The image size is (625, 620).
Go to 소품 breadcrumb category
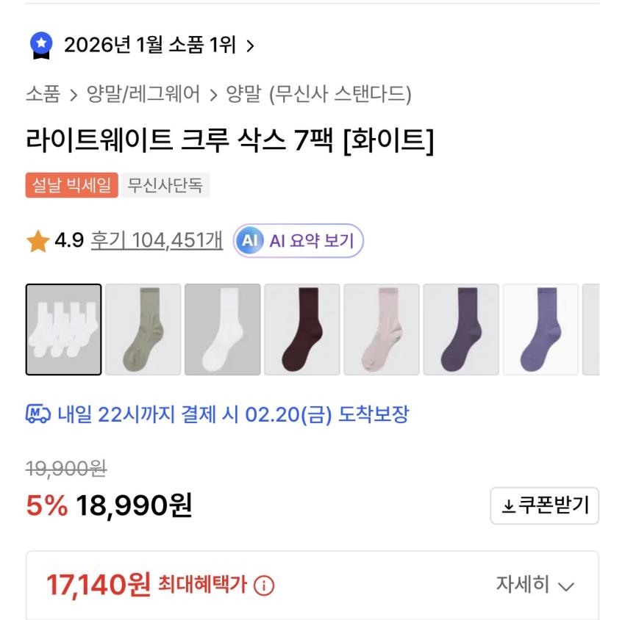click(x=43, y=95)
